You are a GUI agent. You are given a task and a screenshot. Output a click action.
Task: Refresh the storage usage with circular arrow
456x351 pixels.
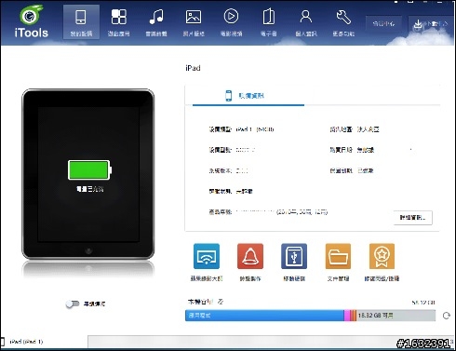point(447,316)
